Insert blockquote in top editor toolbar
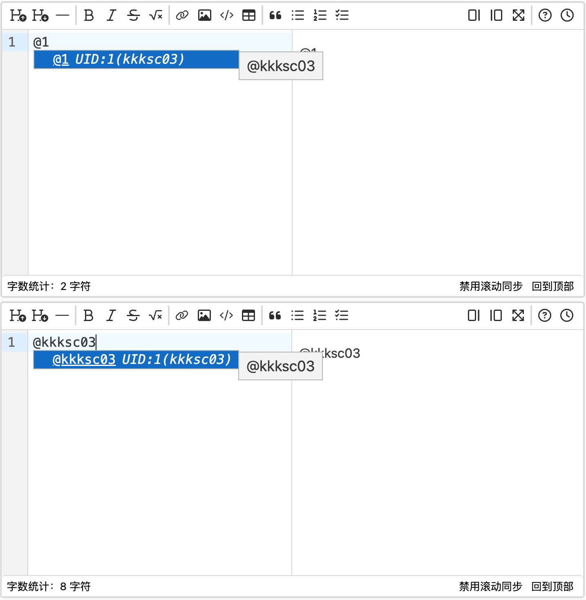 coord(275,16)
